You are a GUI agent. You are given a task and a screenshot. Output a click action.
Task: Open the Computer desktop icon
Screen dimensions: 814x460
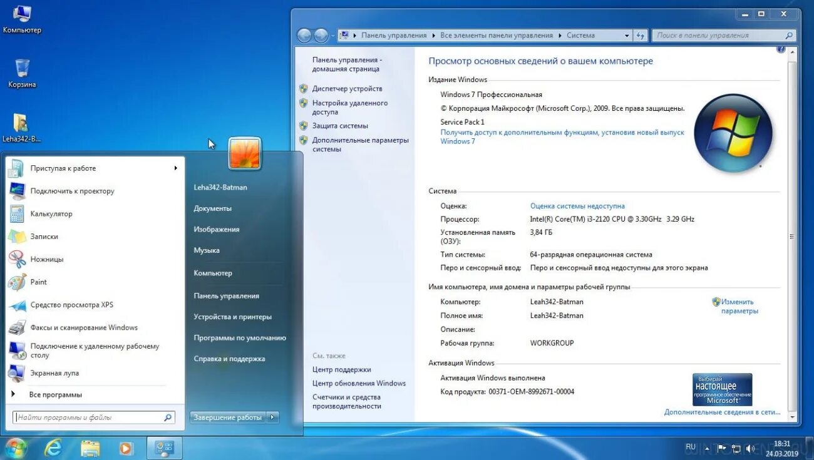(x=22, y=19)
